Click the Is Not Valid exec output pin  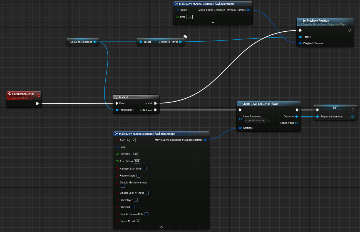coord(156,110)
